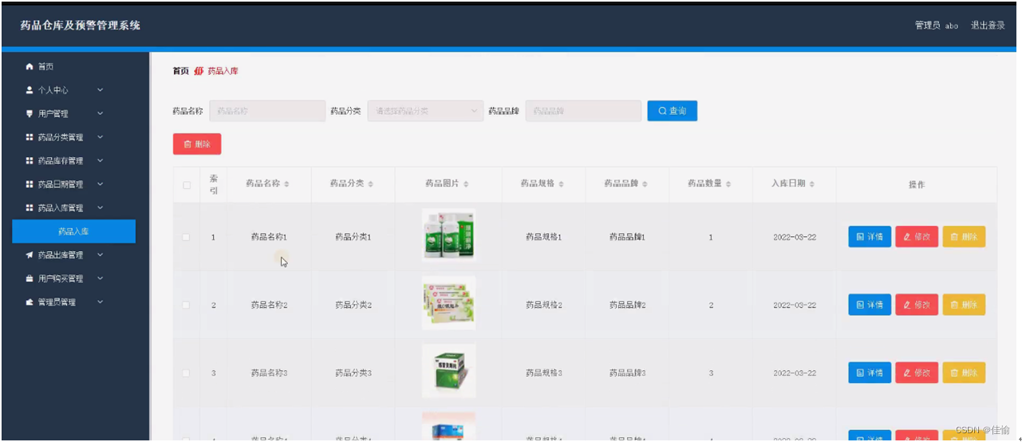Click the home icon beside 首页 in sidebar
Viewport: 1022px width, 442px height.
tap(30, 66)
